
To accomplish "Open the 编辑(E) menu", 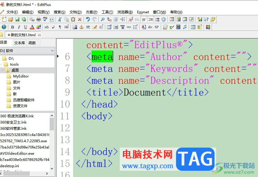I will tap(28, 12).
